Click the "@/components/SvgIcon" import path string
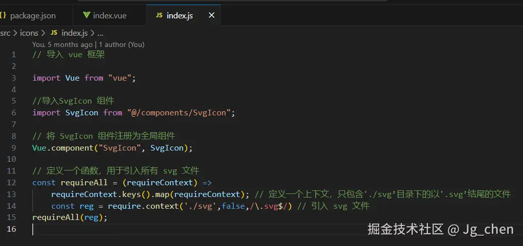The height and width of the screenshot is (246, 523). 181,112
